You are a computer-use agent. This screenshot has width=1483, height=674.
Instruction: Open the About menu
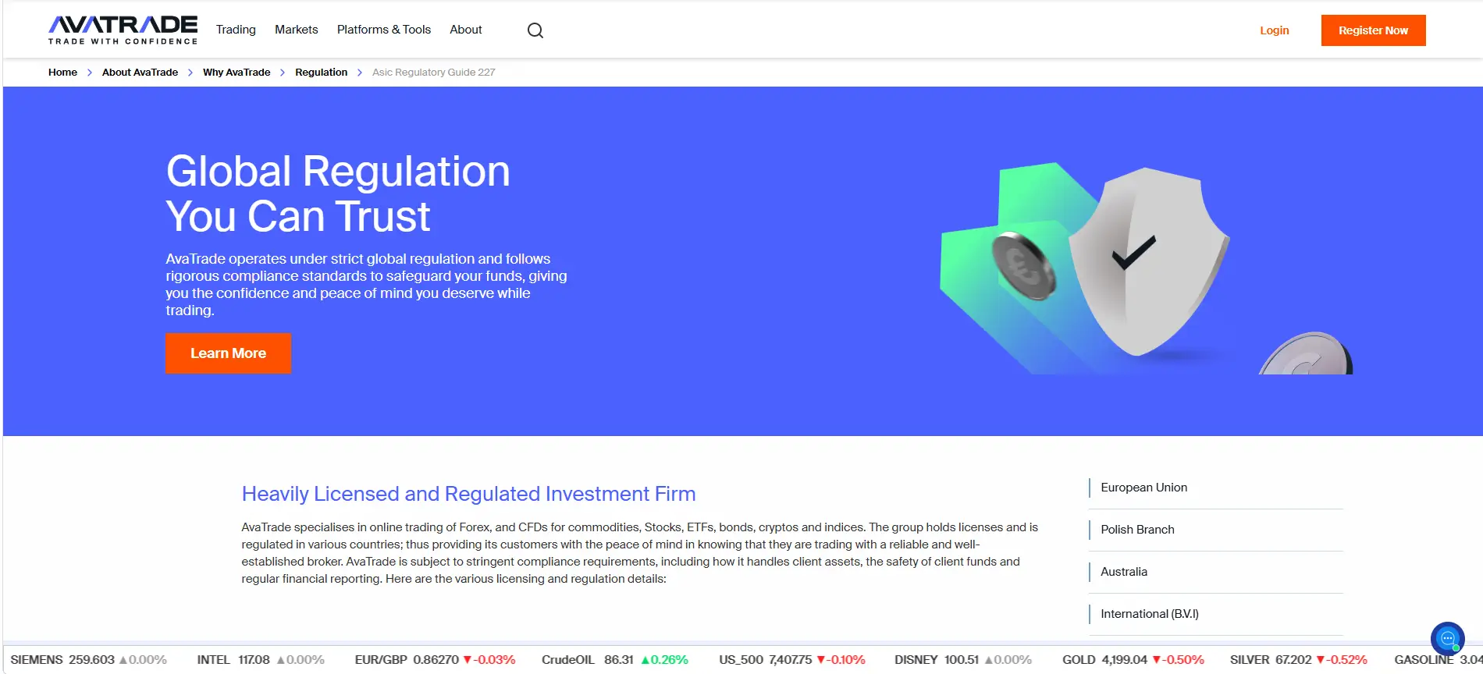tap(466, 30)
